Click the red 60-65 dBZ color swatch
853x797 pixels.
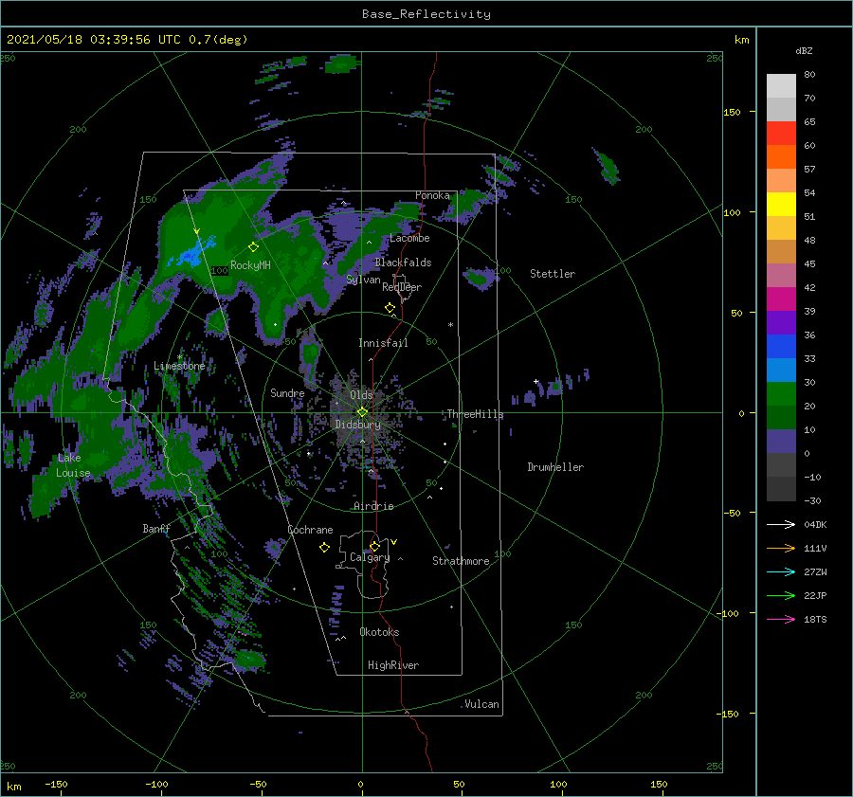(781, 133)
